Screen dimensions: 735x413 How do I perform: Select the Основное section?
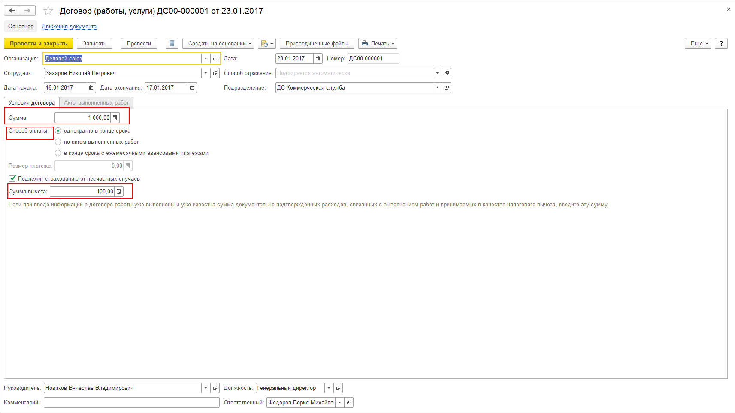(21, 27)
